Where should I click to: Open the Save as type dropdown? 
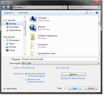[60, 63]
